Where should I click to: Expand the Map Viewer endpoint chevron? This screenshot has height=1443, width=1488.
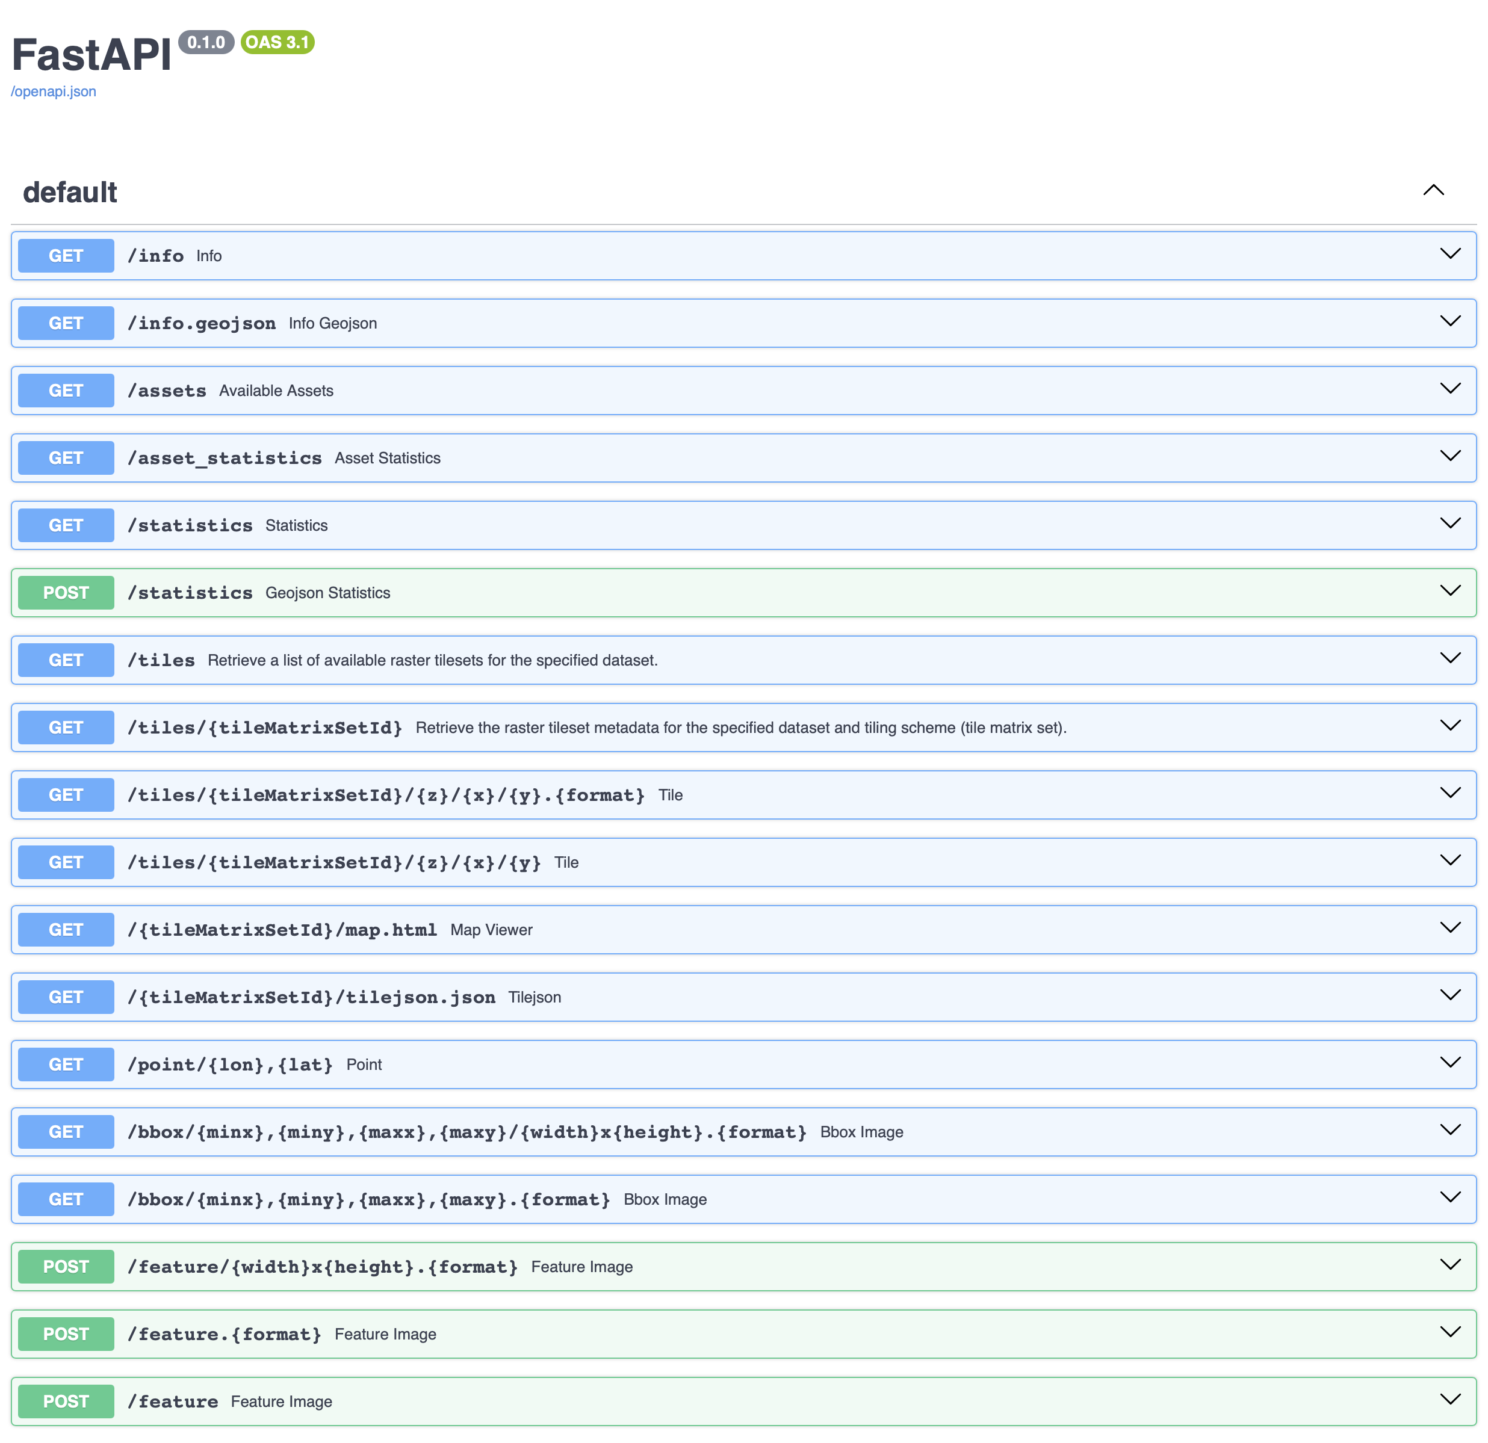[x=1449, y=929]
